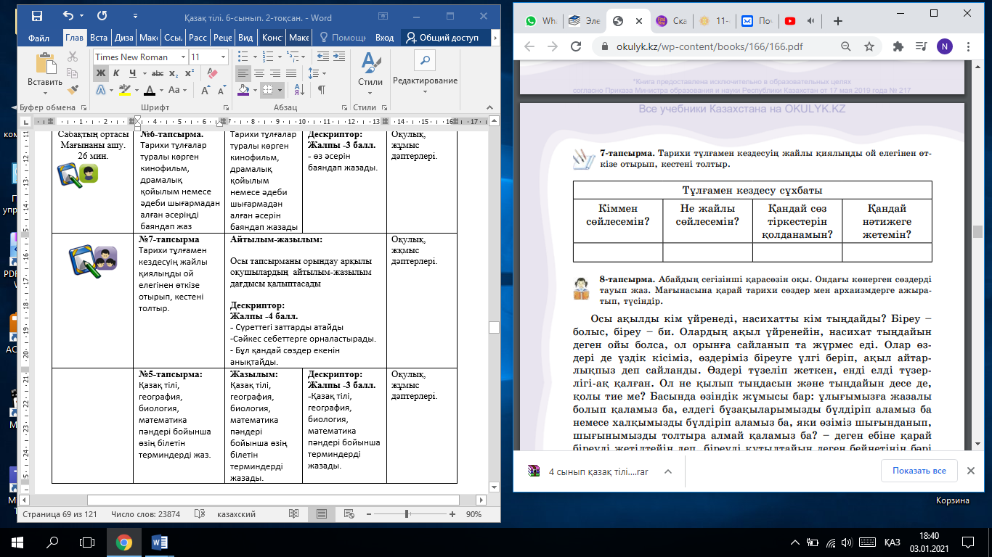
Task: Bookmark this page with the star icon
Action: click(869, 46)
